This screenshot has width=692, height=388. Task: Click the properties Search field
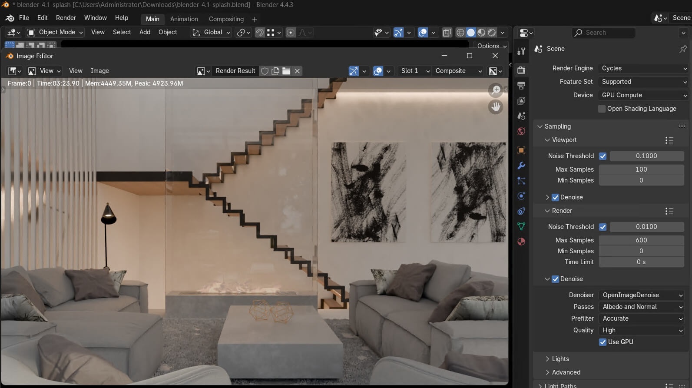[x=604, y=33]
